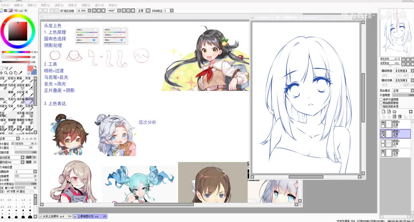Switch to 上课用图示范.sai document tab
This screenshot has width=414, height=222.
pyautogui.click(x=90, y=216)
